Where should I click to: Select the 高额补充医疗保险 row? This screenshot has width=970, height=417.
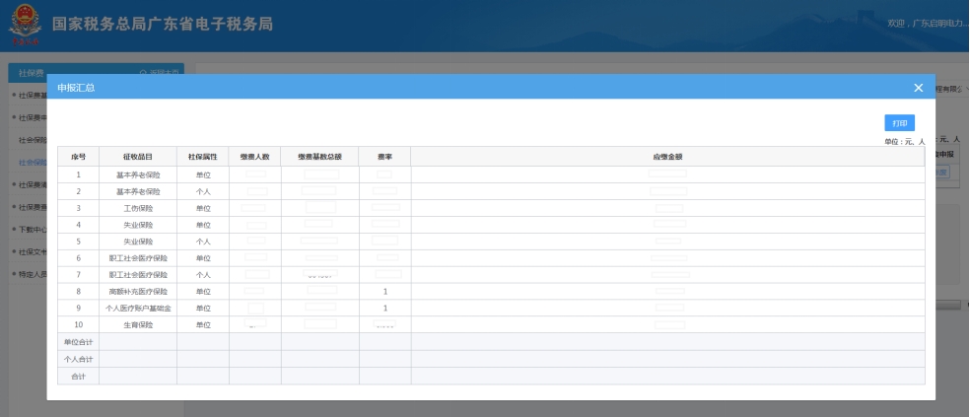[x=137, y=292]
